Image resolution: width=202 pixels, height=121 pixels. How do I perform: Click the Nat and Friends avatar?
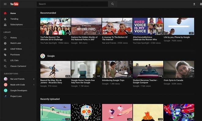click(6, 79)
